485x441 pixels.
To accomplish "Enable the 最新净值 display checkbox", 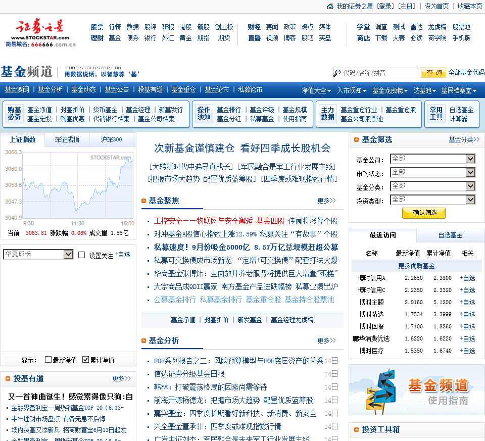I will [48, 359].
